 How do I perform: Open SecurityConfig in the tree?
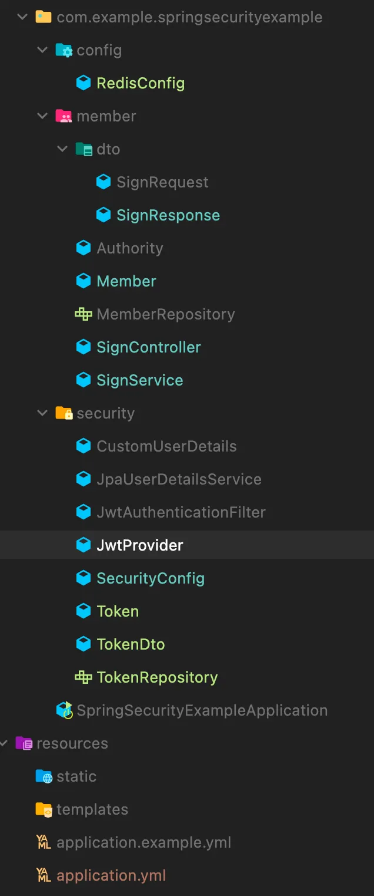coord(151,578)
